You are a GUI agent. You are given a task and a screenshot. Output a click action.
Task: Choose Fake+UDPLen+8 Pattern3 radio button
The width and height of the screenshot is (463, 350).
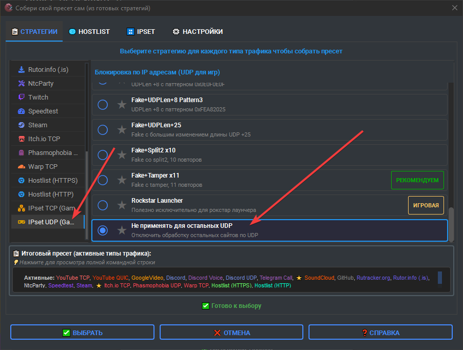click(x=103, y=105)
